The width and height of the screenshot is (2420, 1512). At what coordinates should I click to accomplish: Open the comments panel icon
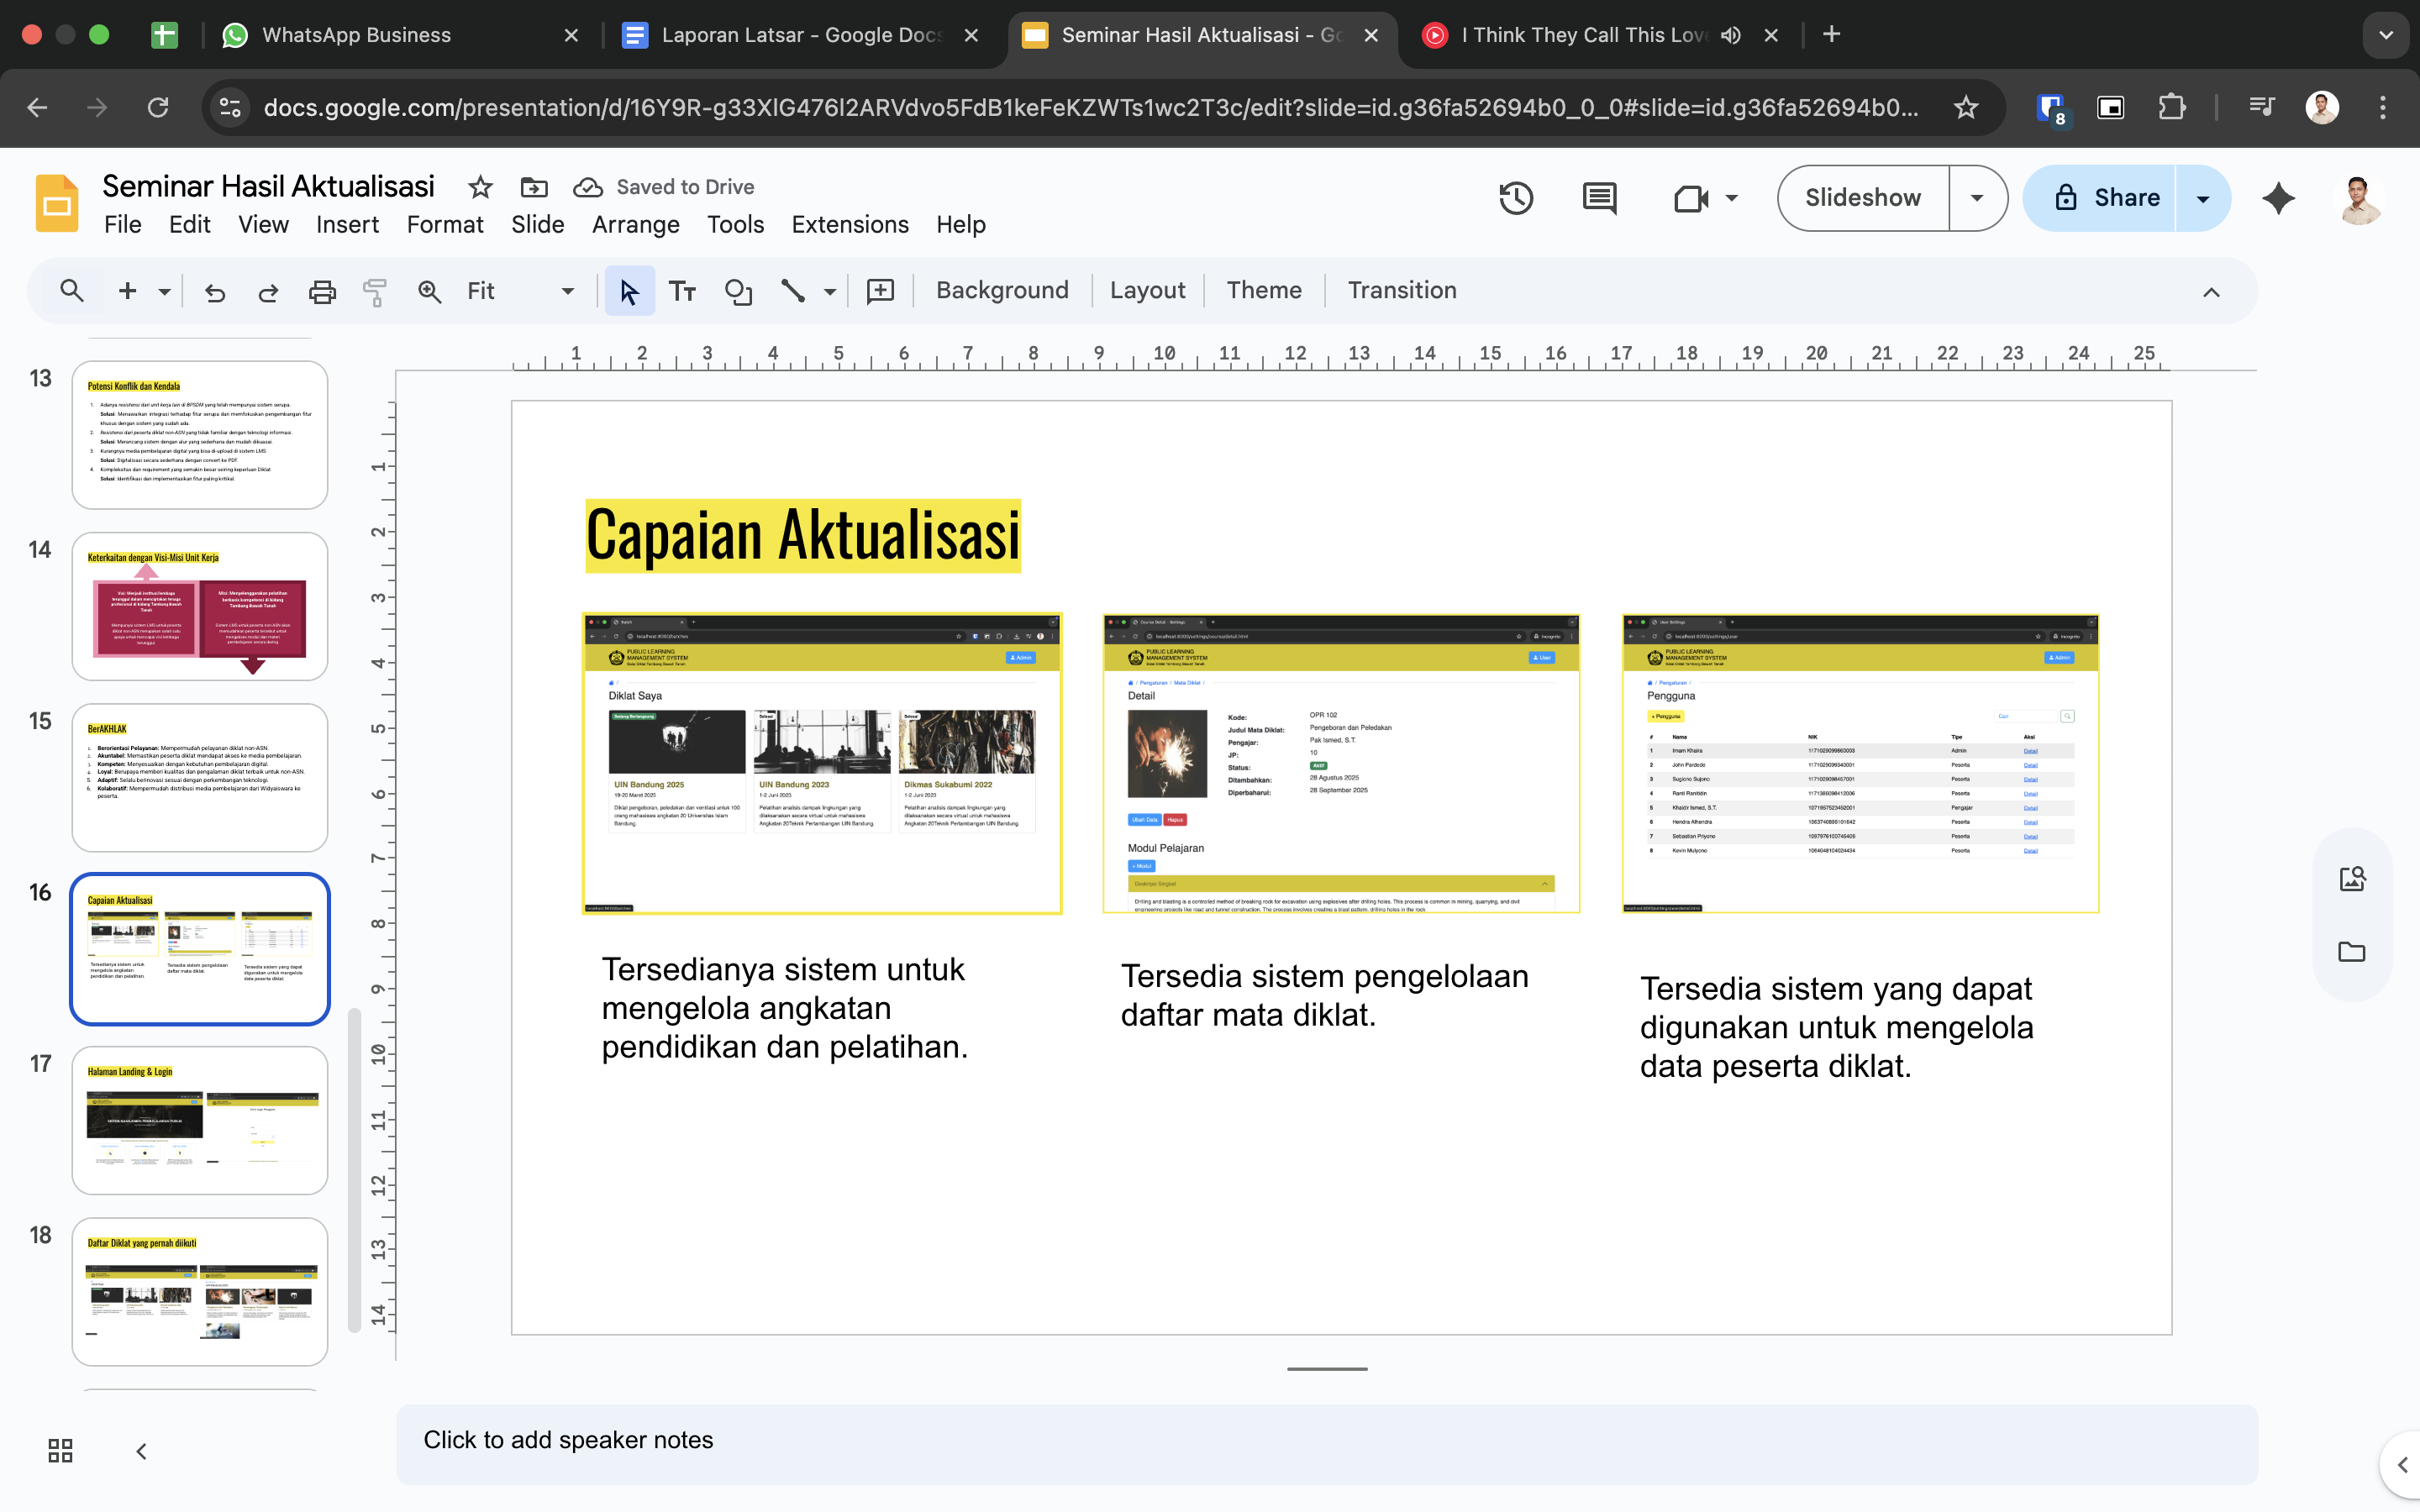tap(1599, 198)
